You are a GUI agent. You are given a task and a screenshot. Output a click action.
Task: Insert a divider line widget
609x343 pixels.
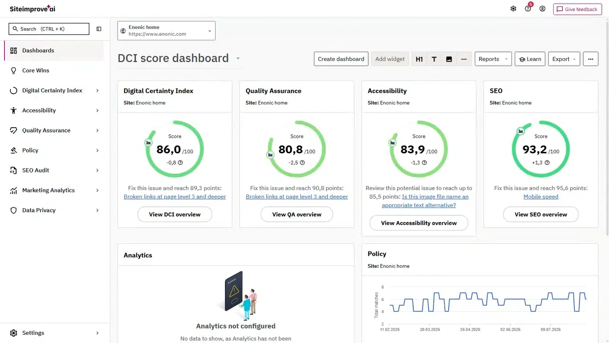(464, 59)
